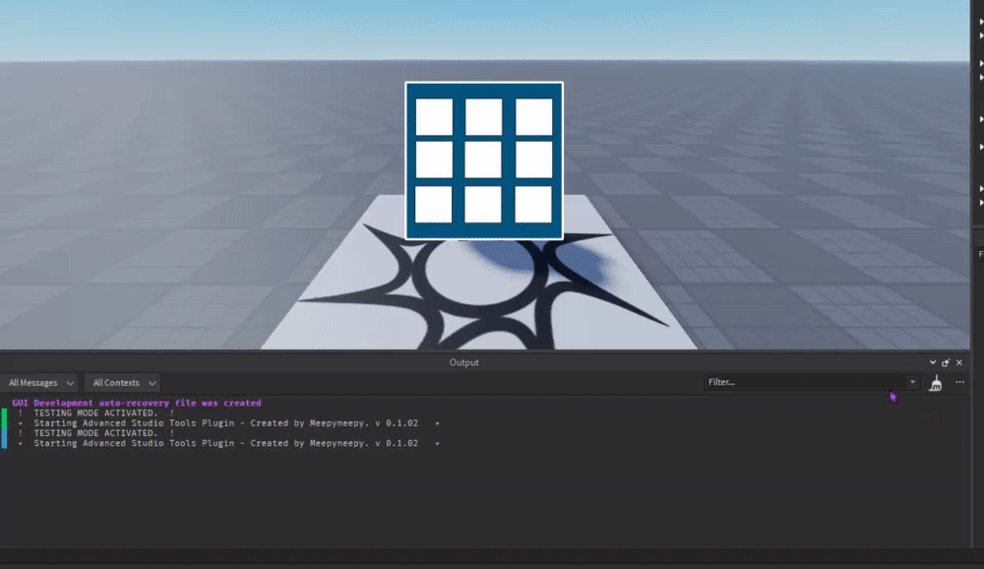Click the Output panel title
Viewport: 984px width, 569px height.
click(x=463, y=362)
